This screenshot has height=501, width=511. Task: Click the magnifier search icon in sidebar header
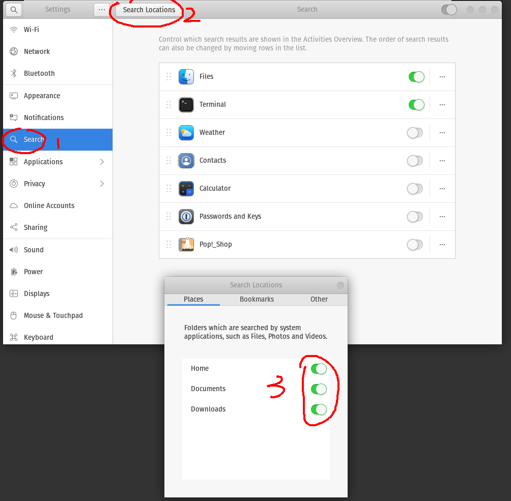(13, 9)
